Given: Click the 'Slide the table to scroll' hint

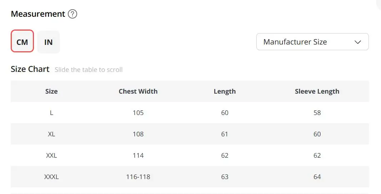Looking at the screenshot, I should click(89, 70).
